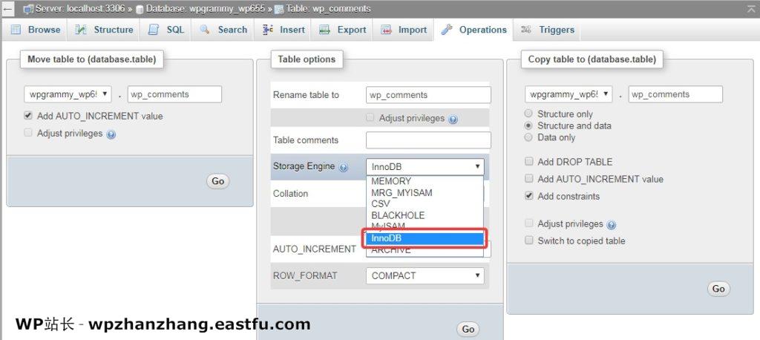The height and width of the screenshot is (340, 760).
Task: Click the table icon in breadcrumb
Action: (279, 9)
